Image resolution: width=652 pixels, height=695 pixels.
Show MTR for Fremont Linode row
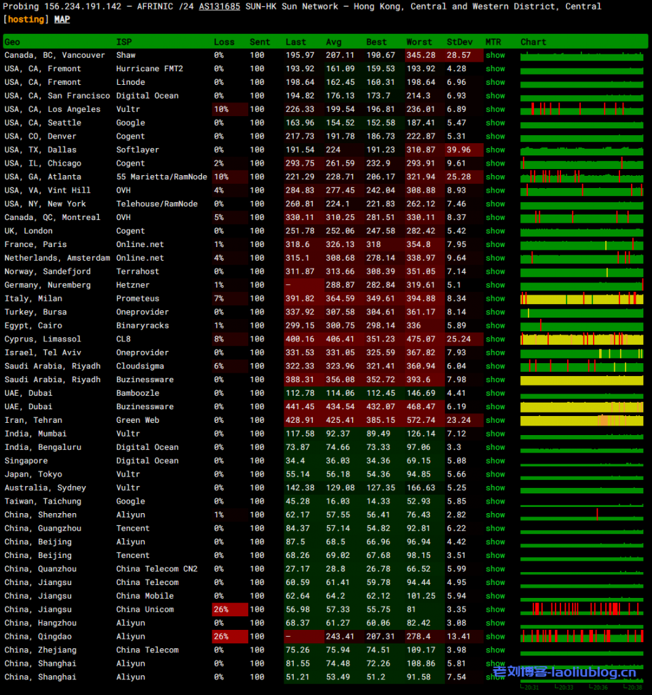[495, 82]
